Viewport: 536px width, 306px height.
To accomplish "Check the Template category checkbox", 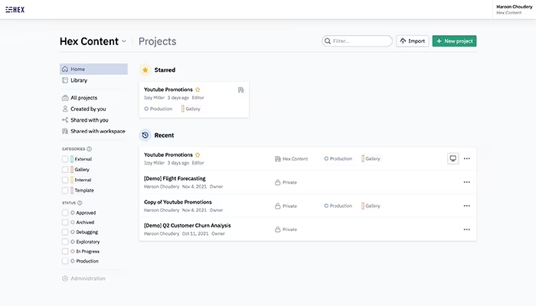I will [x=65, y=190].
